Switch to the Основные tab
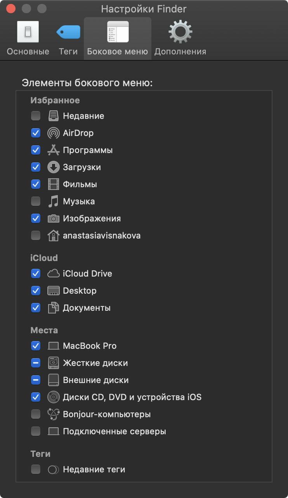288x498 pixels. pyautogui.click(x=28, y=38)
